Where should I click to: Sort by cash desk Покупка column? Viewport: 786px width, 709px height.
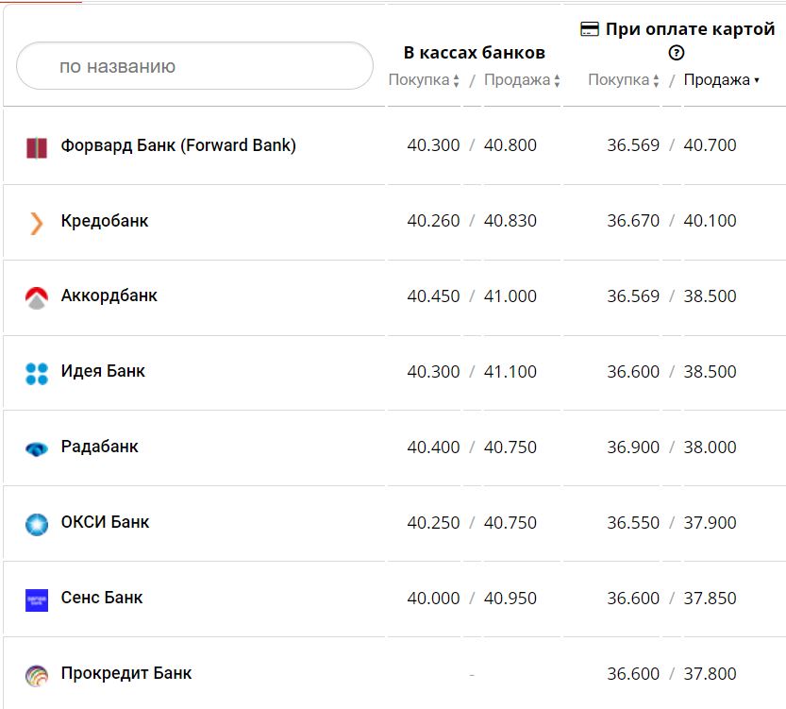[424, 80]
